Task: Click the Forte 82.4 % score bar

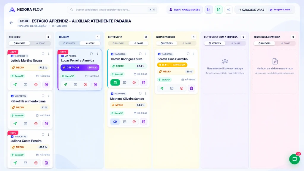Action: tap(129, 66)
